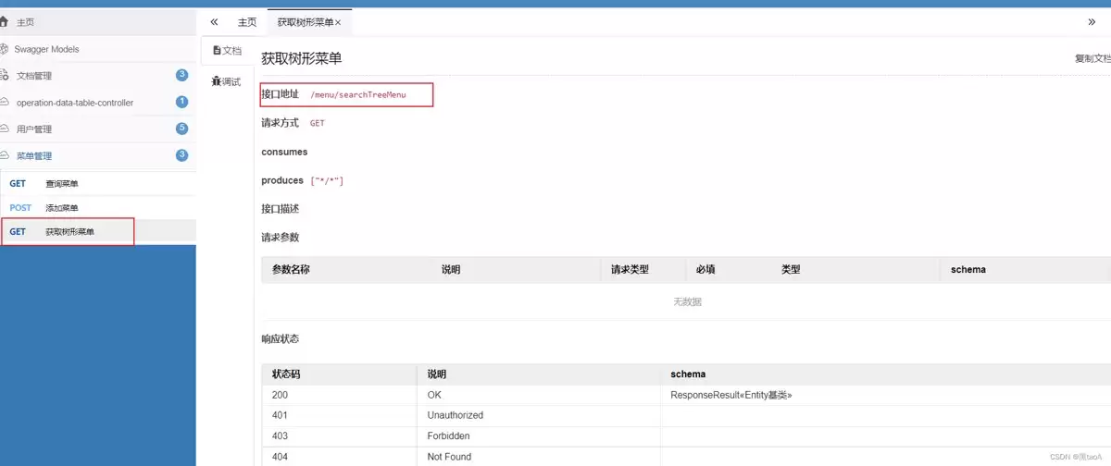Click the cloud icon next to 文档管理
1111x466 pixels.
click(5, 76)
